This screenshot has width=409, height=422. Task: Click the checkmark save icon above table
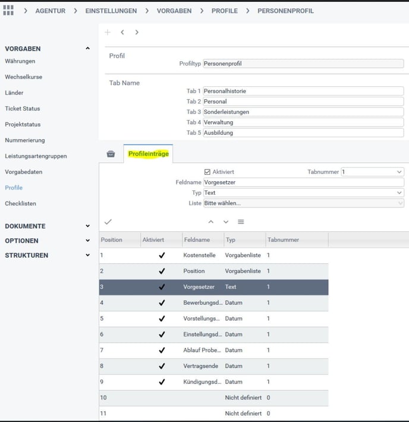108,222
